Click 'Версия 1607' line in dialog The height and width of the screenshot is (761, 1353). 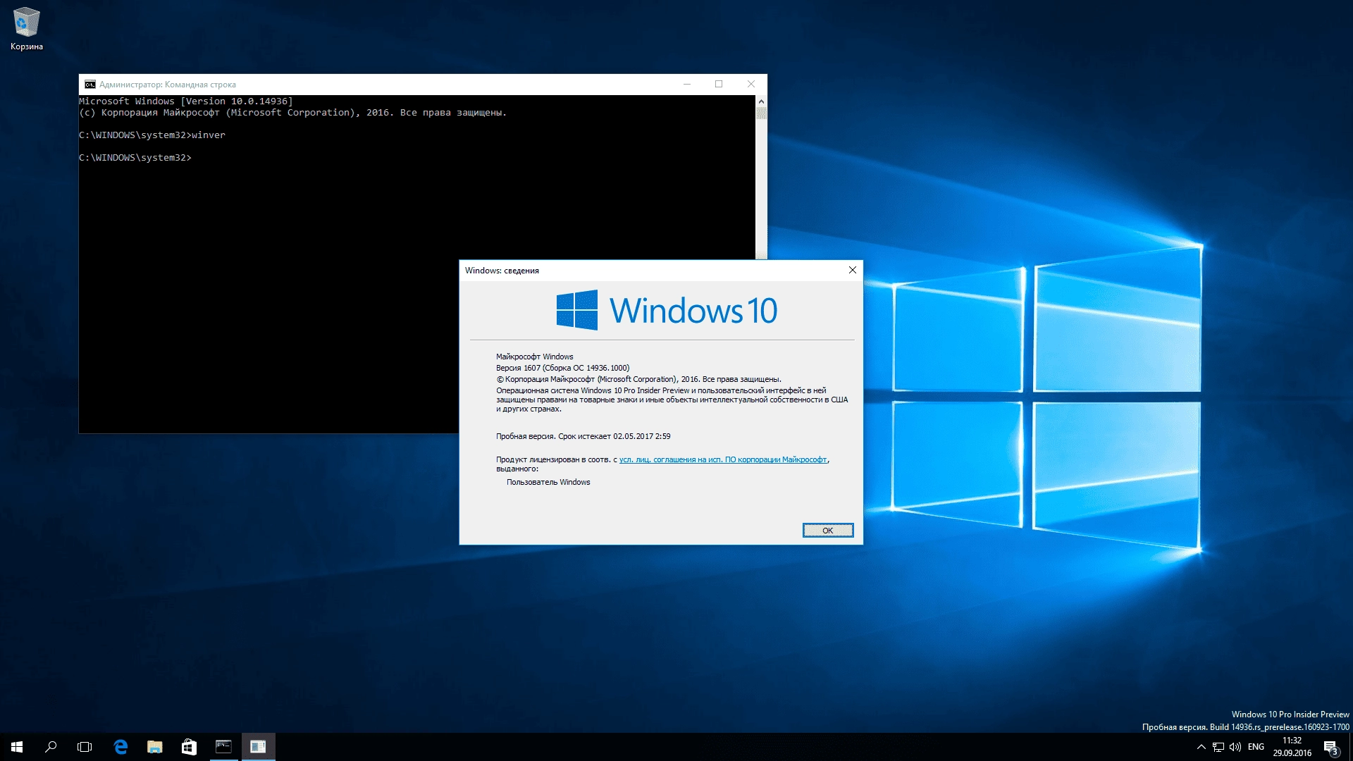point(562,368)
